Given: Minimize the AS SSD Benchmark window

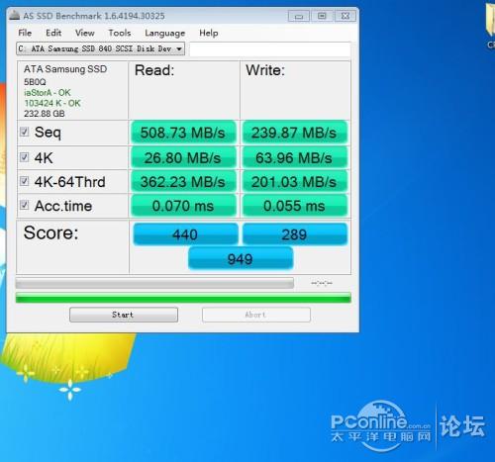Looking at the screenshot, I should pyautogui.click(x=299, y=16).
